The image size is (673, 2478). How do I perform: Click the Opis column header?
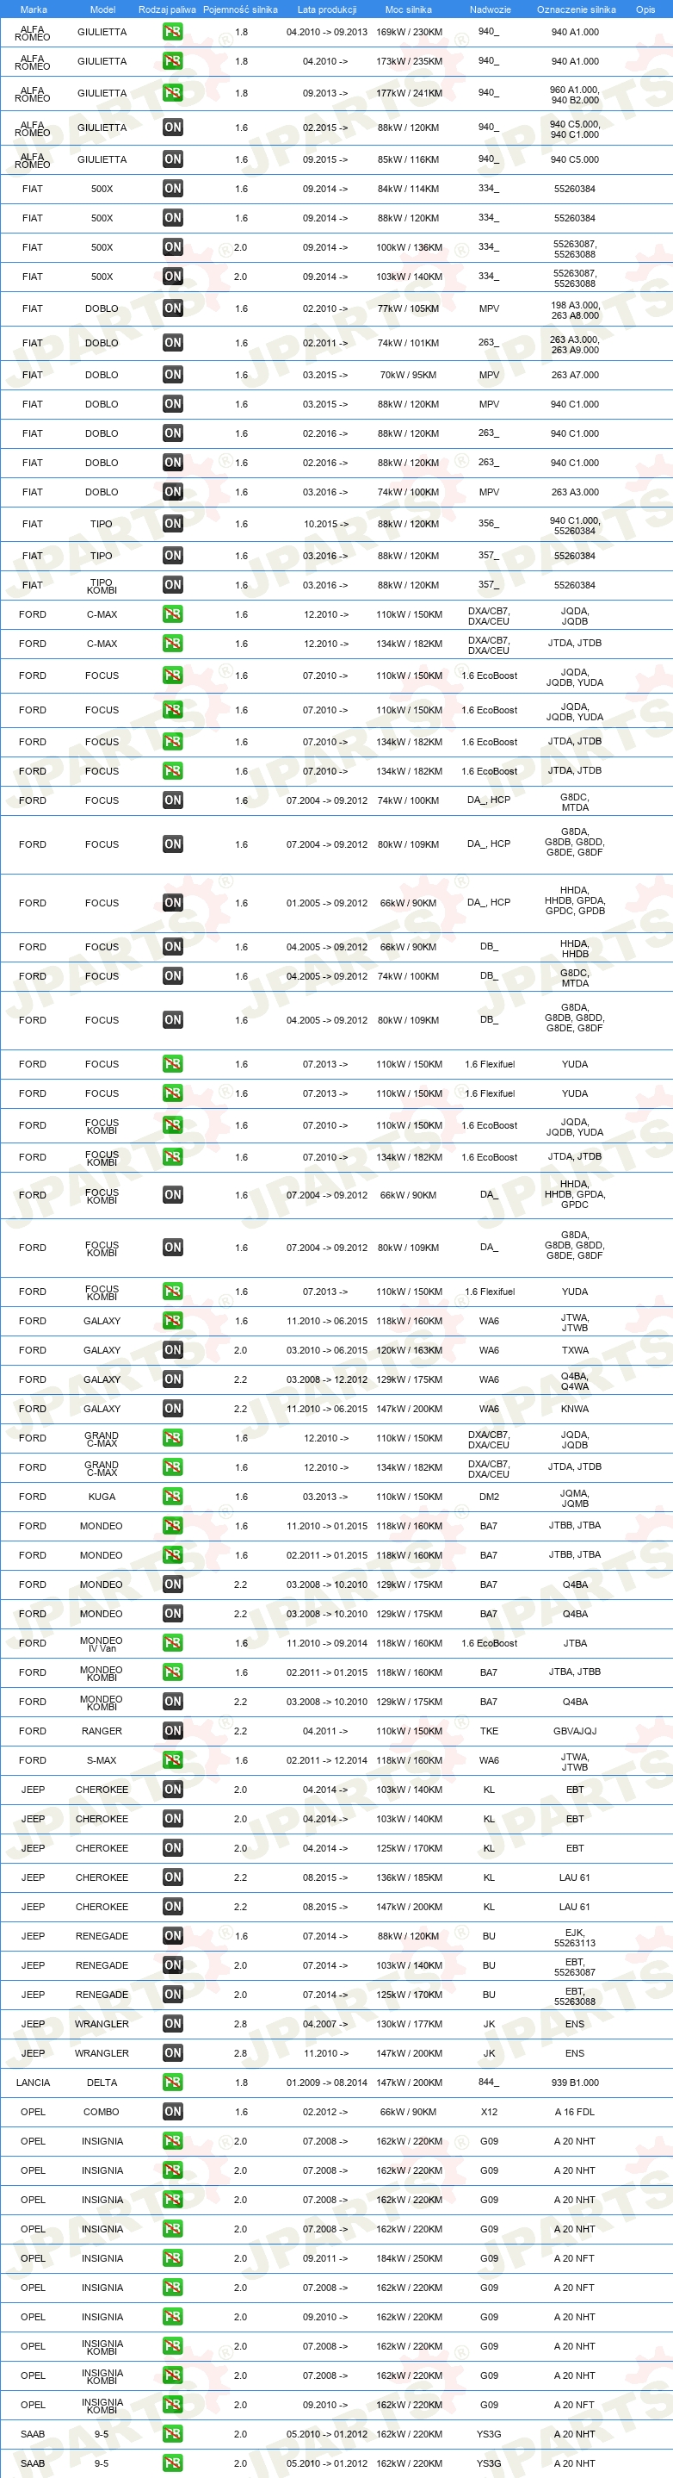[645, 9]
